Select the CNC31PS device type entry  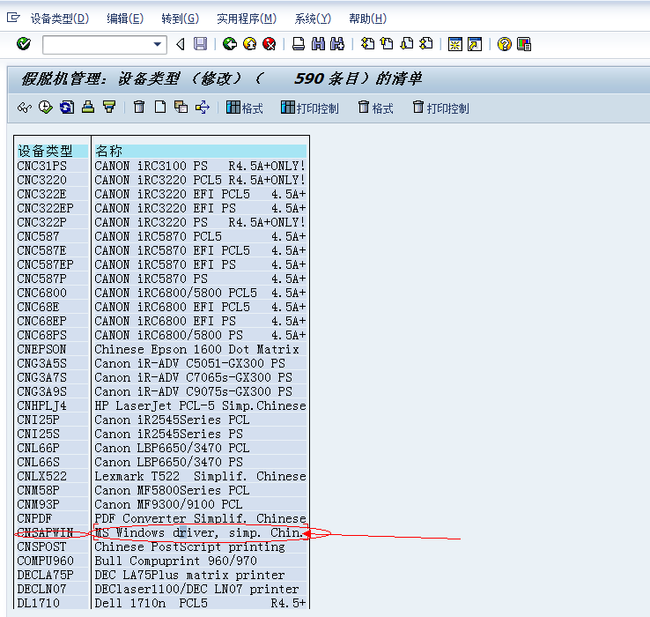click(x=42, y=166)
